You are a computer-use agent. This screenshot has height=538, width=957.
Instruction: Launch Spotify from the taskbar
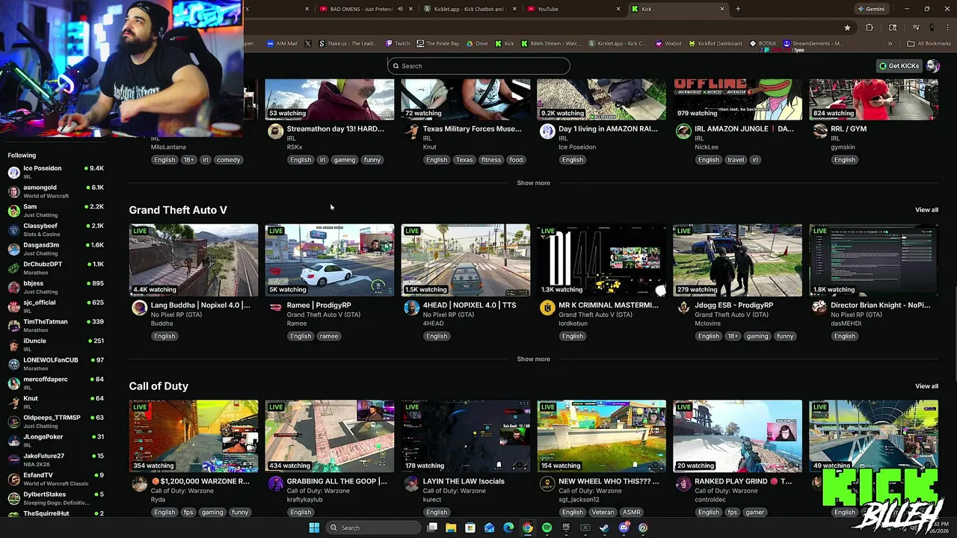[547, 528]
